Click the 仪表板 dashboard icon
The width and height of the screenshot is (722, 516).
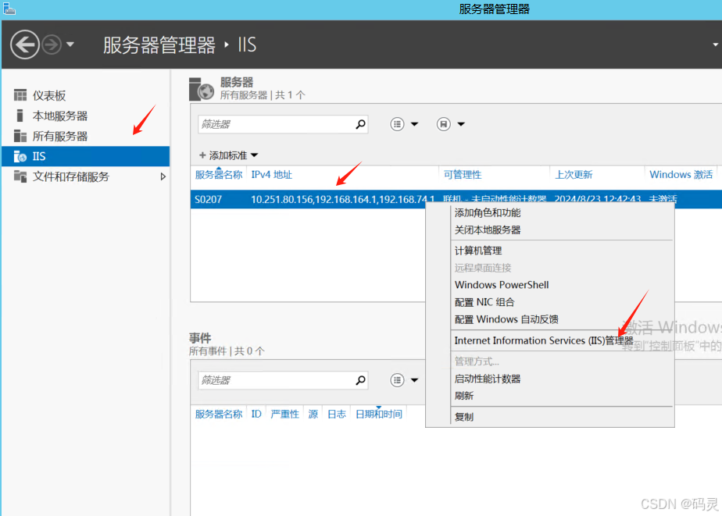[20, 95]
